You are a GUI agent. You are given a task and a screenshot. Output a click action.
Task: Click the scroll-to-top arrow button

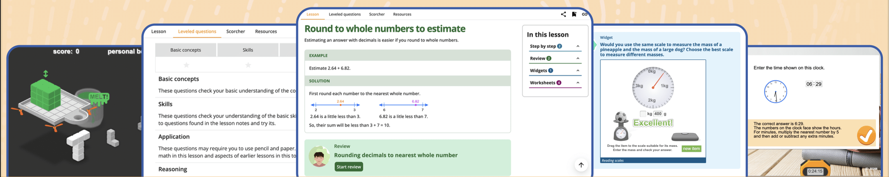click(x=581, y=165)
